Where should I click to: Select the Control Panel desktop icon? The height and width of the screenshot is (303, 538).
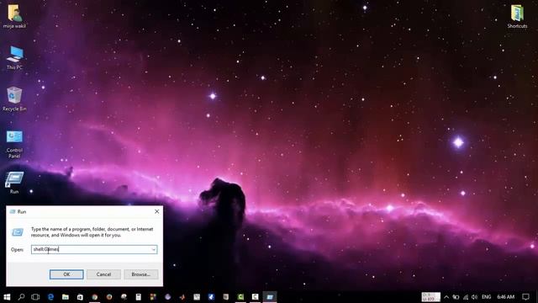tap(14, 144)
